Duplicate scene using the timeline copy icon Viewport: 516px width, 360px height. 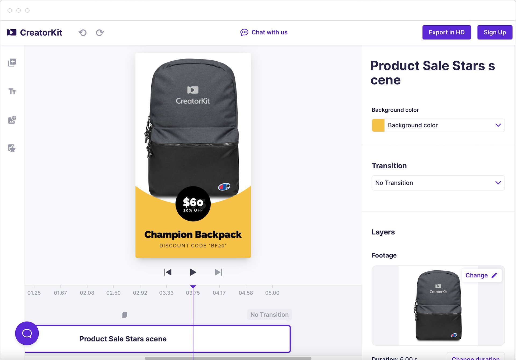tap(124, 315)
